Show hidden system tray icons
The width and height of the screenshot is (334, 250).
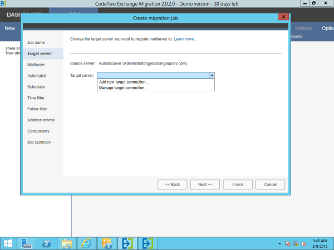(279, 244)
